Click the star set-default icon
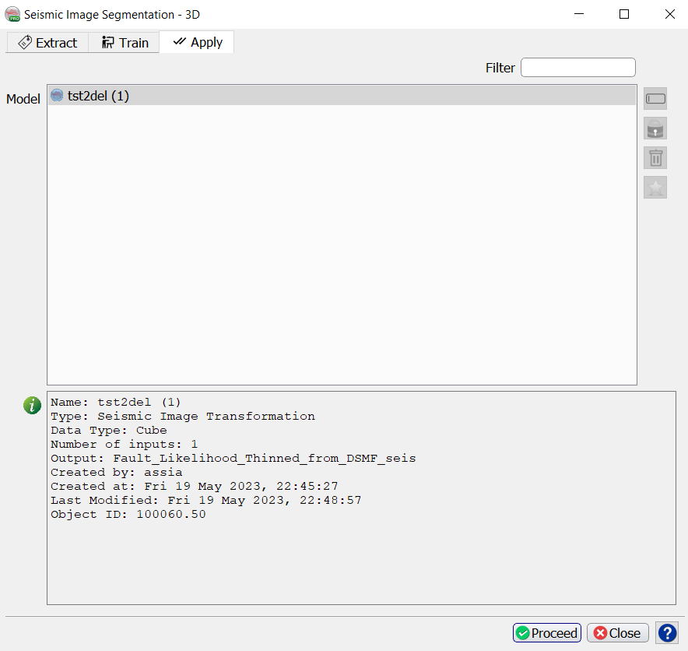 pyautogui.click(x=655, y=188)
